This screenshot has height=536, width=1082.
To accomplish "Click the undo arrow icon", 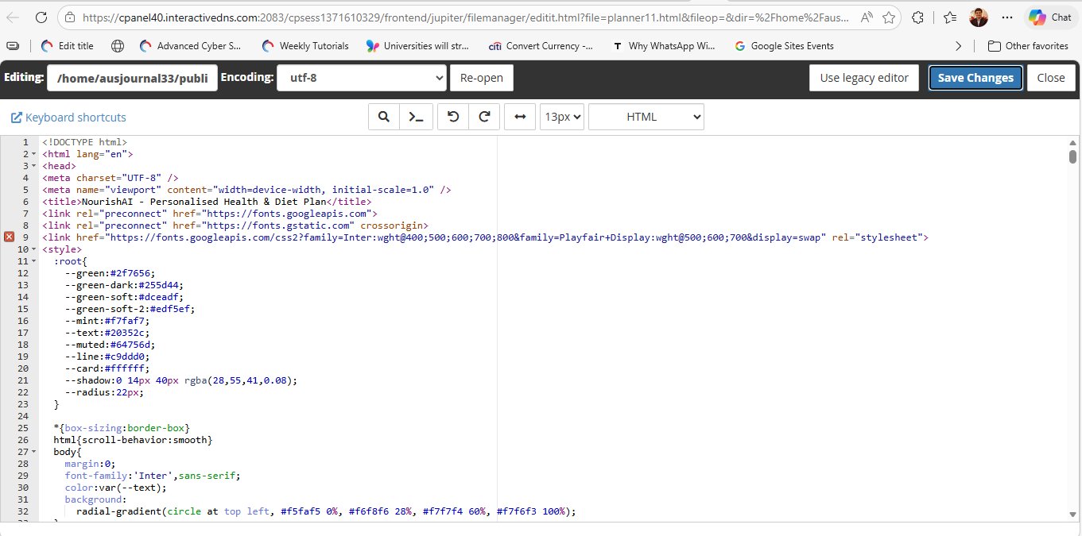I will tap(452, 116).
